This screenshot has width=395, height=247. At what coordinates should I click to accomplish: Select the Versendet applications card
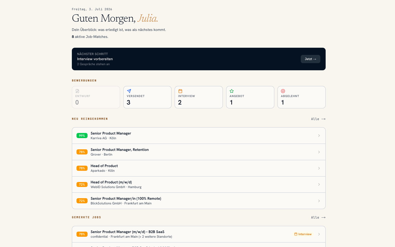147,97
